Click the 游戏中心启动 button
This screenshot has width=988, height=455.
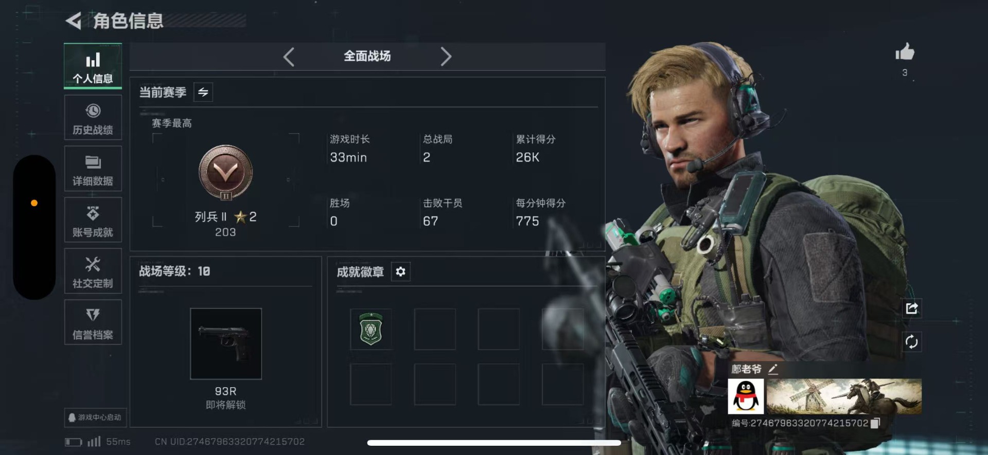[x=96, y=417]
